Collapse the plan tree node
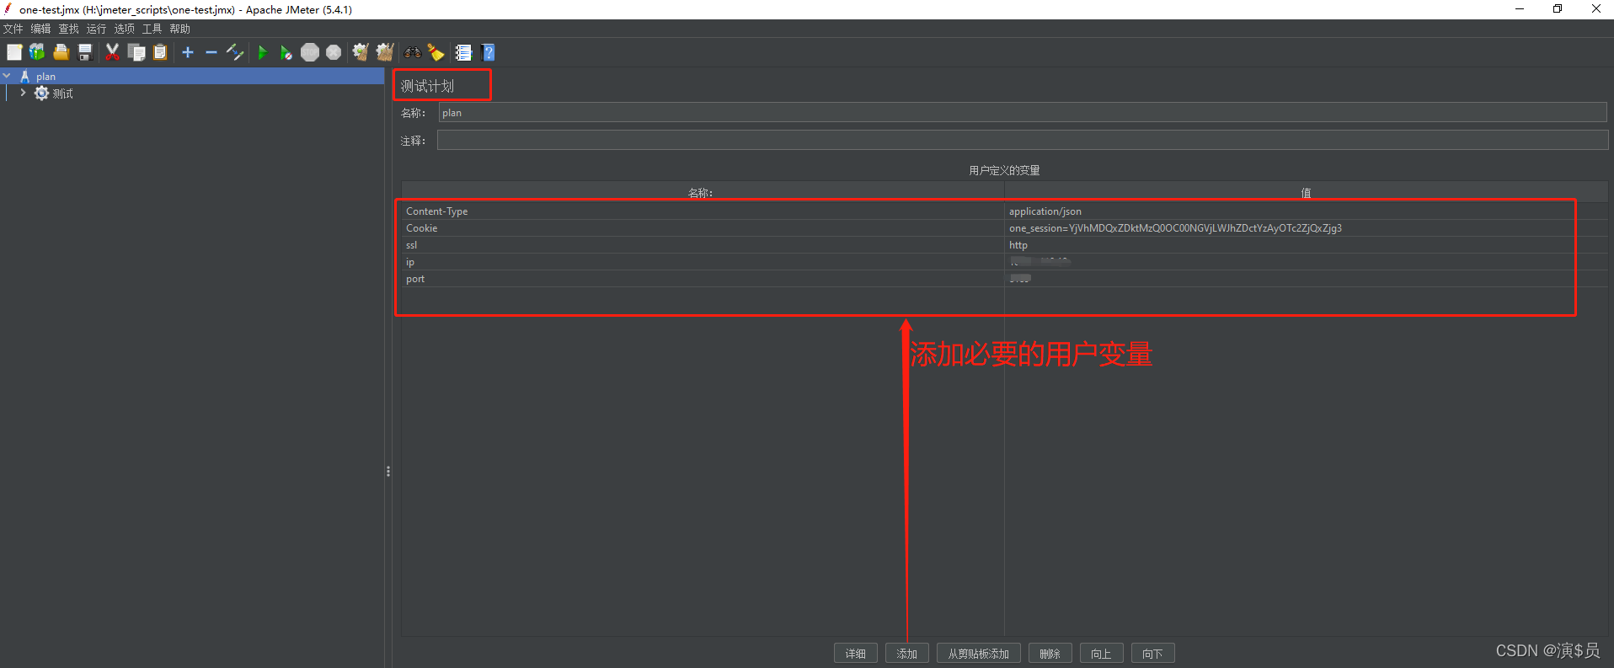This screenshot has width=1614, height=668. pos(7,76)
